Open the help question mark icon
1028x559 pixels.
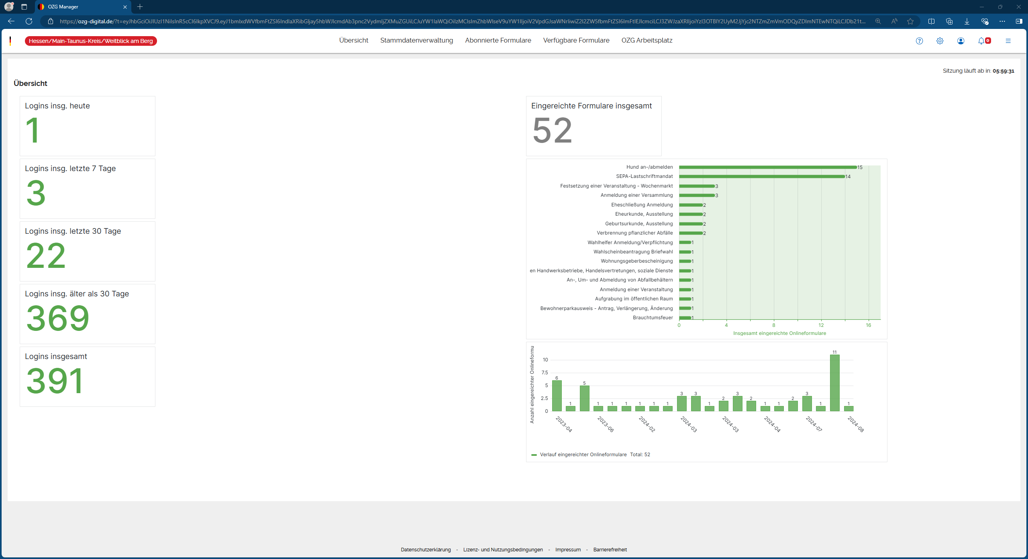pyautogui.click(x=919, y=41)
